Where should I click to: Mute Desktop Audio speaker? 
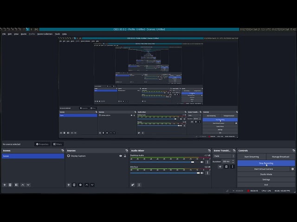point(202,162)
